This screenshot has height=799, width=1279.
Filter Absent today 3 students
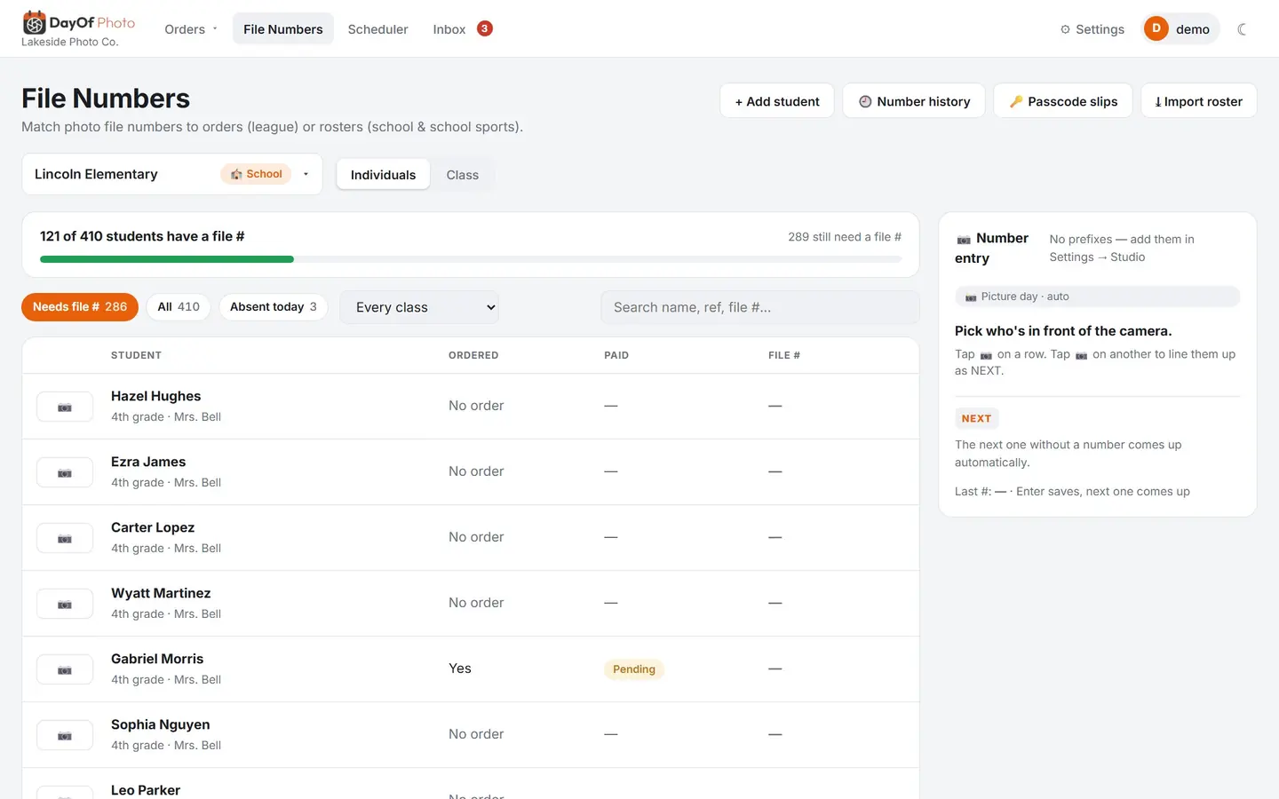(x=274, y=307)
